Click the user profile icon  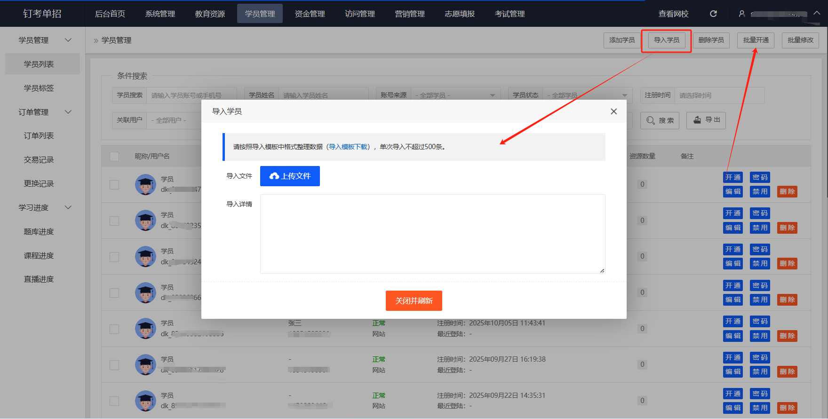(742, 14)
